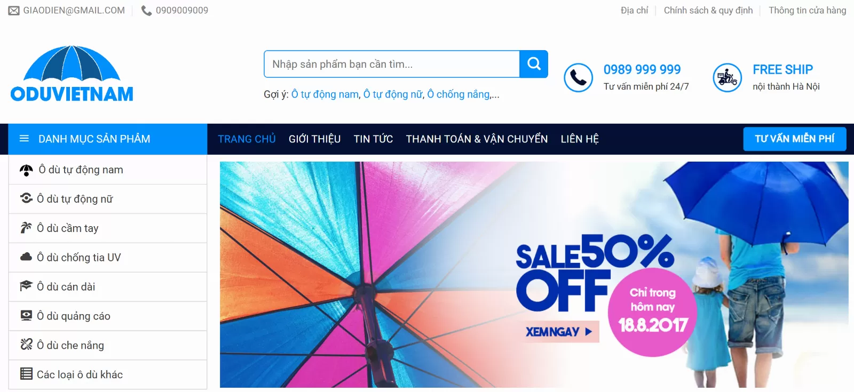The image size is (854, 392).
Task: Click the phone icon next to 0989 999 999
Action: [x=578, y=77]
